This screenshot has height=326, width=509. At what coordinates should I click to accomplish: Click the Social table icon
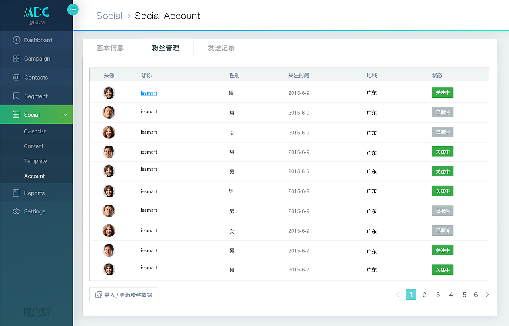pos(16,115)
